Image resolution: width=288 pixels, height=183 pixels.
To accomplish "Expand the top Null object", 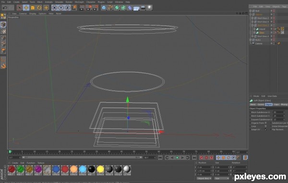I will coord(251,11).
